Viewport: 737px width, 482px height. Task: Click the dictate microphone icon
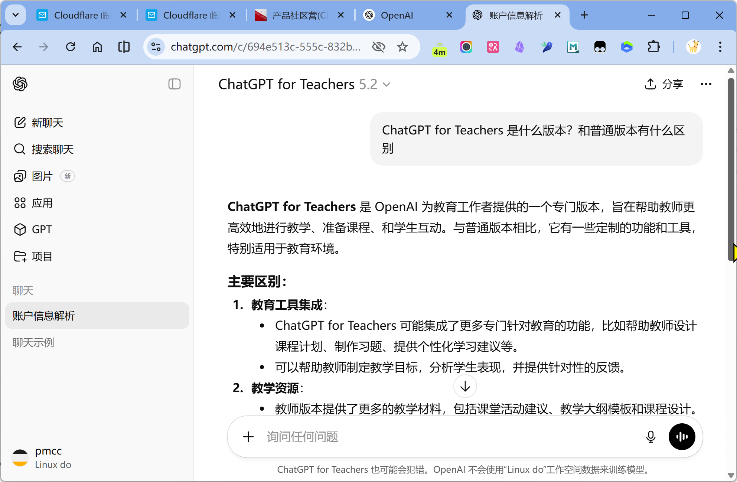click(650, 437)
